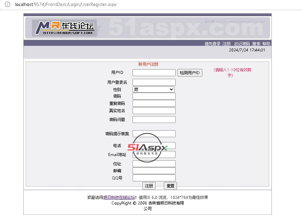This screenshot has width=302, height=215.
Task: Click the 用户登录名 text box
Action: point(154,82)
